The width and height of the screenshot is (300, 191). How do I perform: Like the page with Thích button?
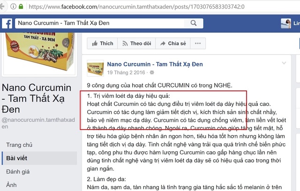click(x=102, y=44)
